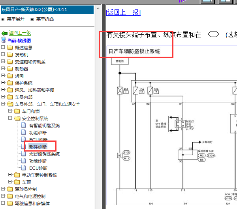Screen dimensions: 237x209
Task: Expand the 车顶 tree node
Action: tap(10, 181)
